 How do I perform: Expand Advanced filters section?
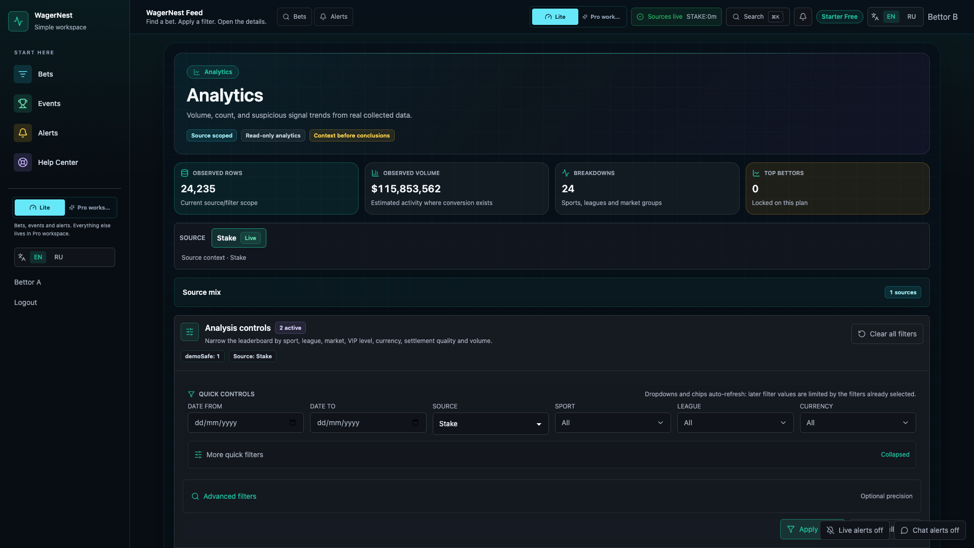[x=552, y=496]
